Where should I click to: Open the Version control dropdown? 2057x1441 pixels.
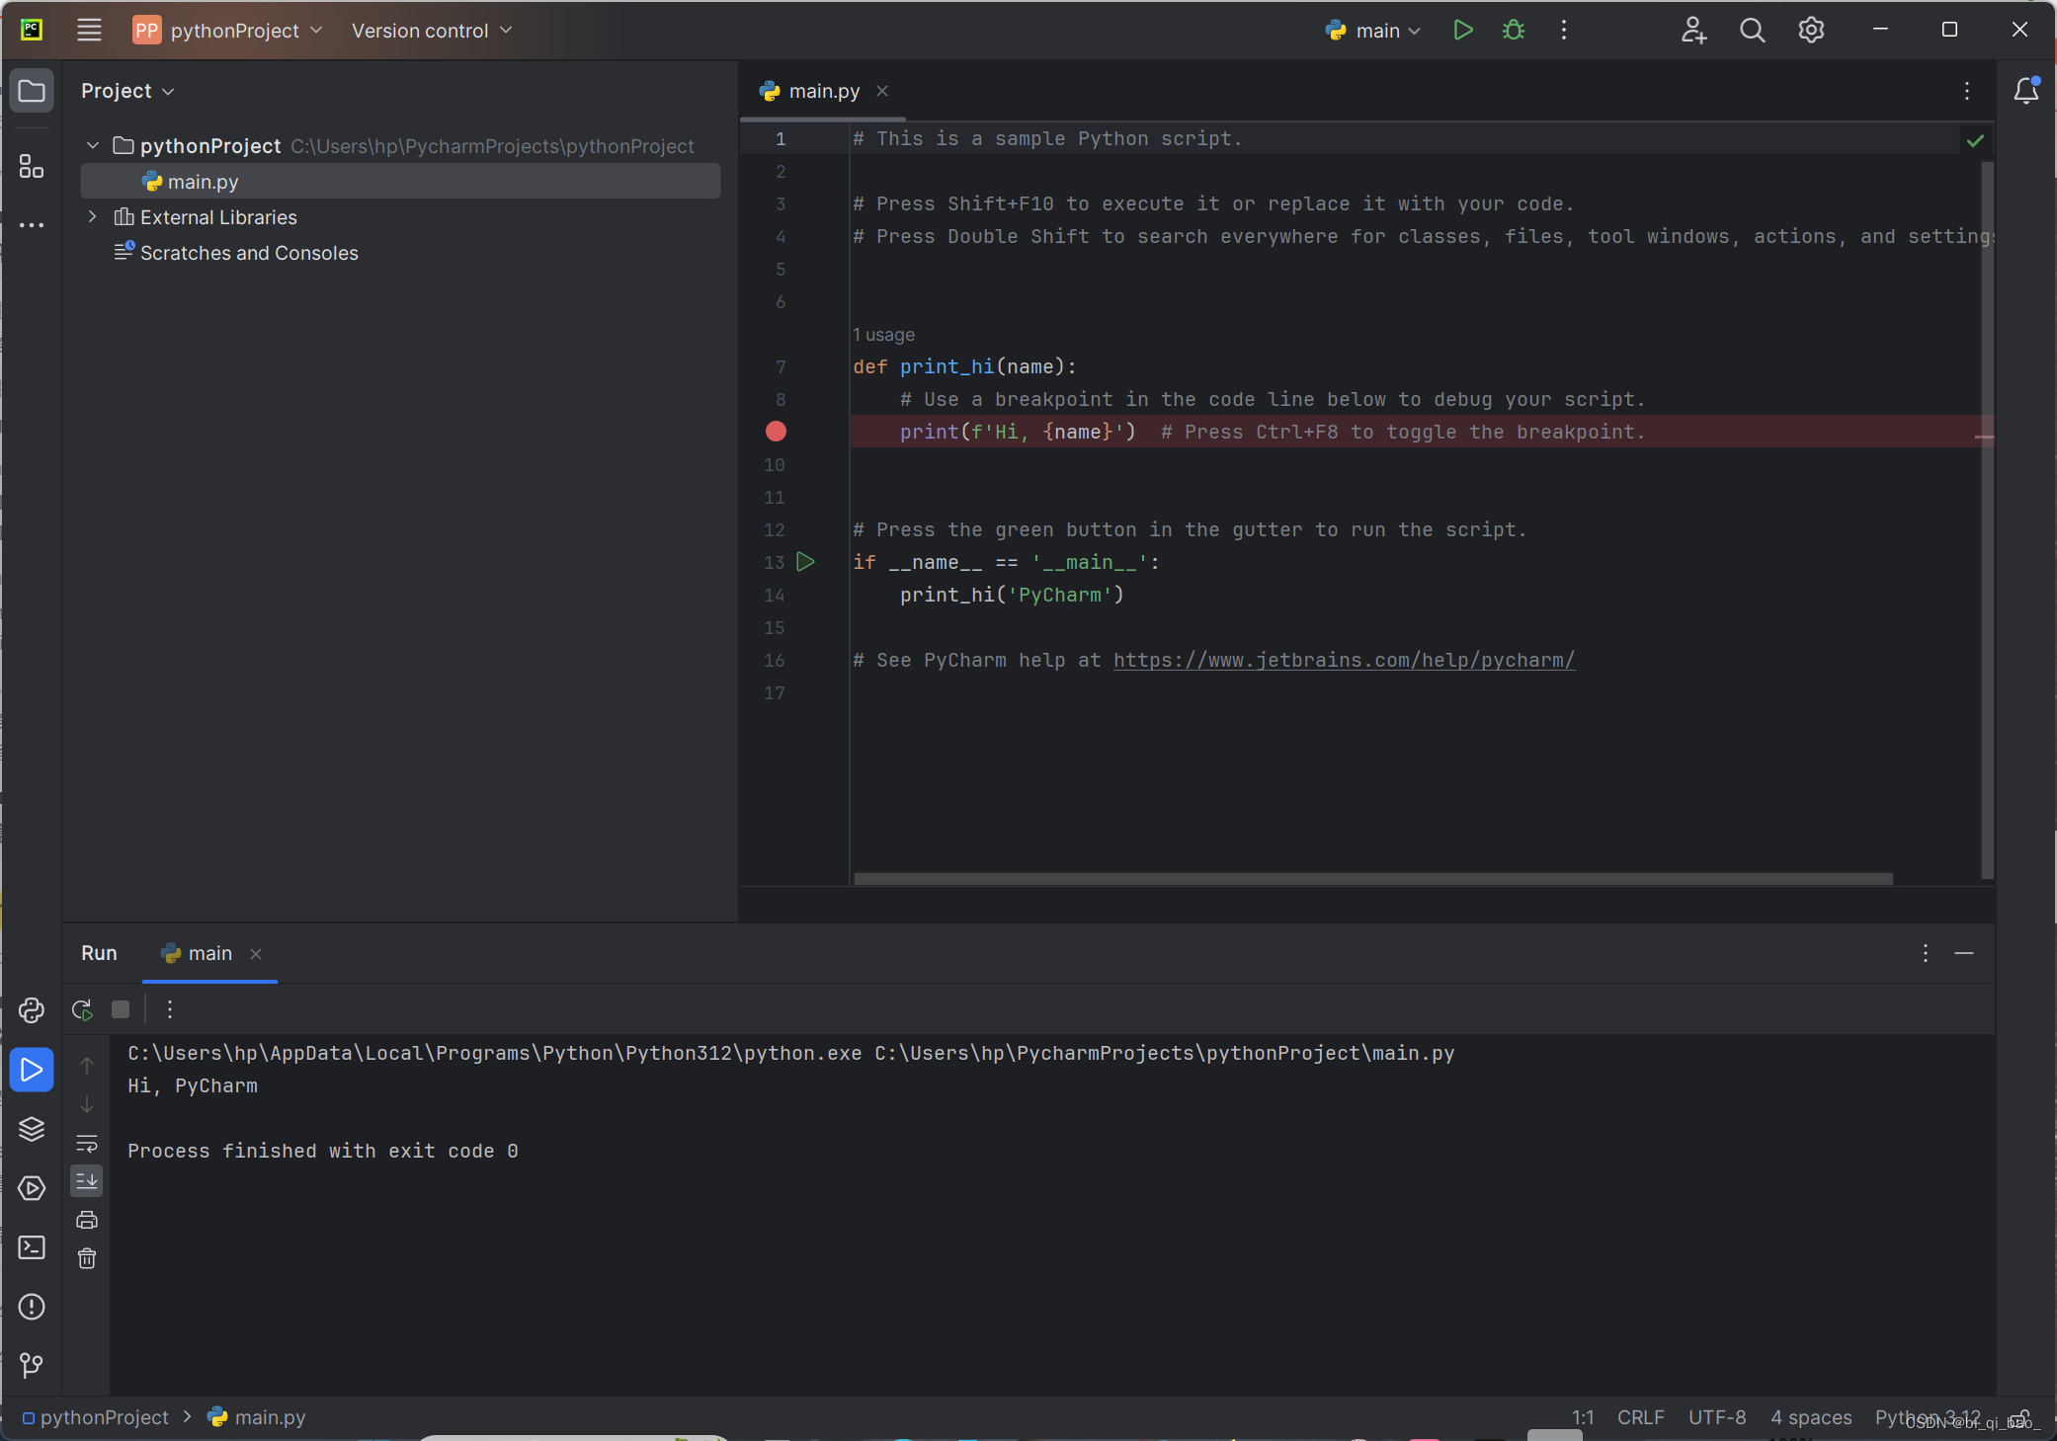(x=431, y=30)
